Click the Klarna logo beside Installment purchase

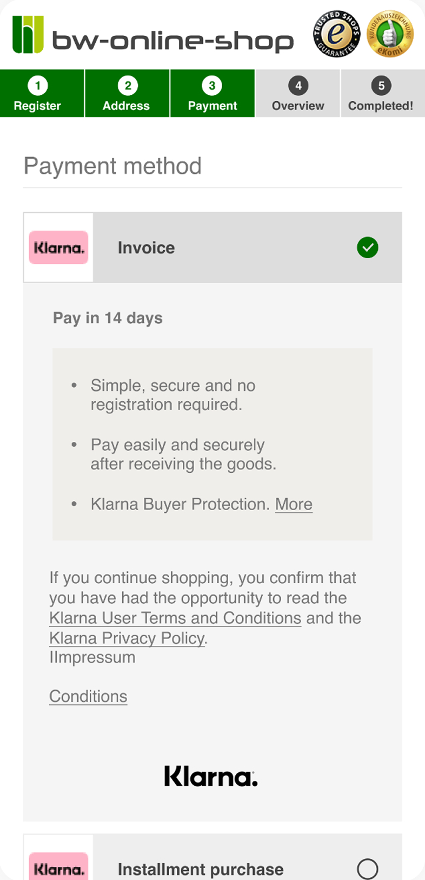[58, 866]
